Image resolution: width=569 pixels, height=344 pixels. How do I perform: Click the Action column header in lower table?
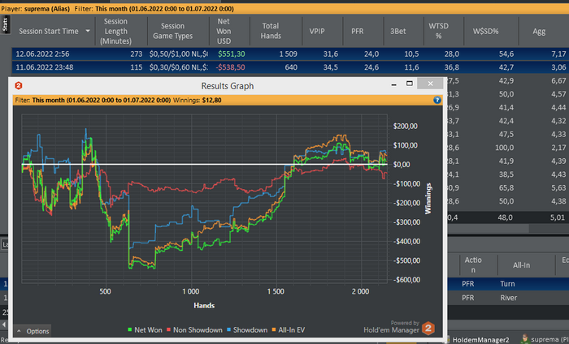473,265
